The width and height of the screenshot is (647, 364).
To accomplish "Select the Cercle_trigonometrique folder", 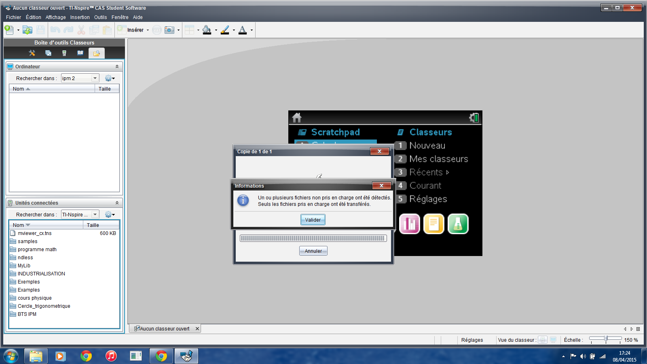I will [x=64, y=306].
